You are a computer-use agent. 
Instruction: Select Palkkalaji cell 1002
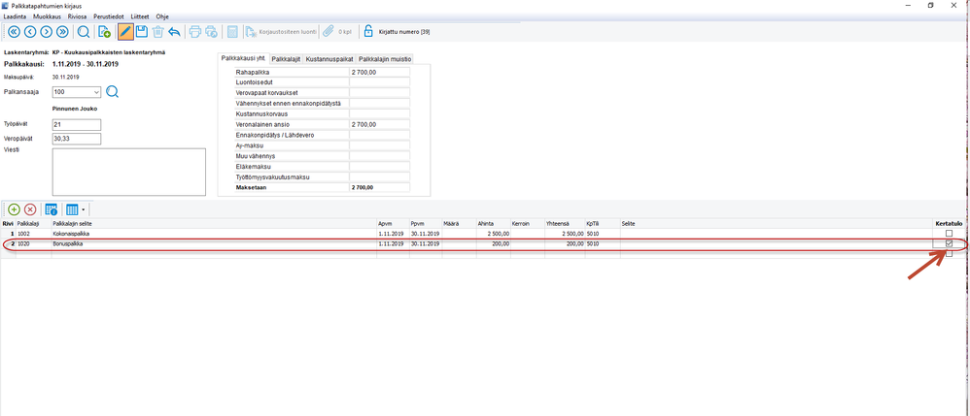(x=33, y=234)
